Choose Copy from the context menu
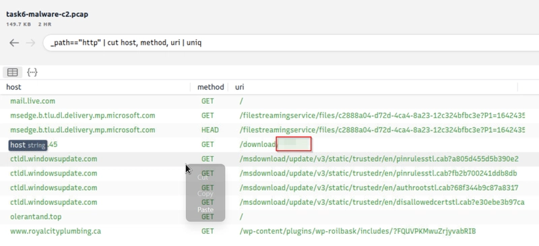This screenshot has width=539, height=246. [x=205, y=193]
